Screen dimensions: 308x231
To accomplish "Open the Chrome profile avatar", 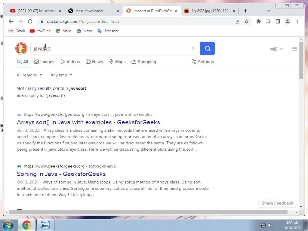I will pos(287,21).
